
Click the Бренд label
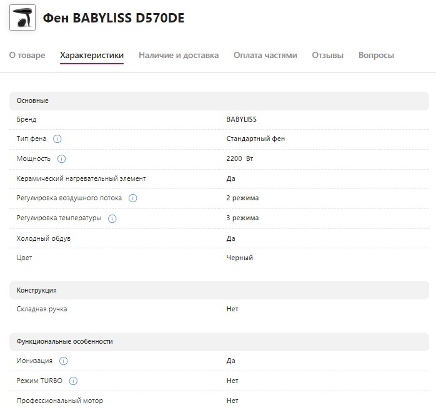click(26, 119)
